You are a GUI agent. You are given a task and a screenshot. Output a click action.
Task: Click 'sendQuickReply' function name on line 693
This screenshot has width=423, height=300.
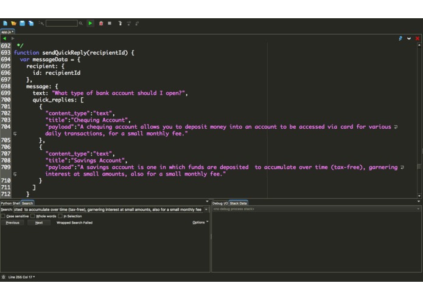point(65,53)
